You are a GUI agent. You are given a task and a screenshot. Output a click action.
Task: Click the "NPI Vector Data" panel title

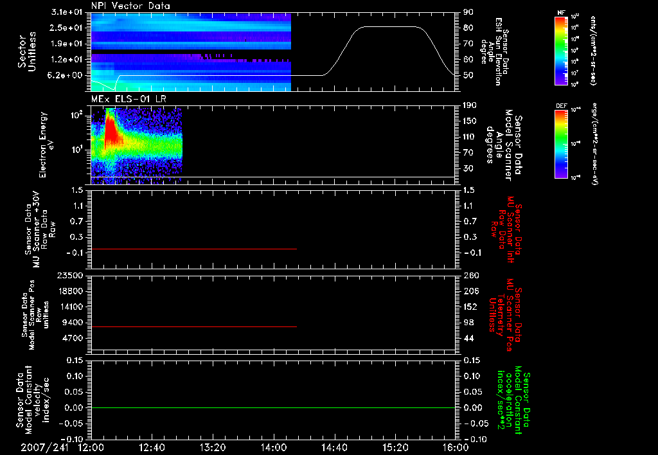[130, 6]
